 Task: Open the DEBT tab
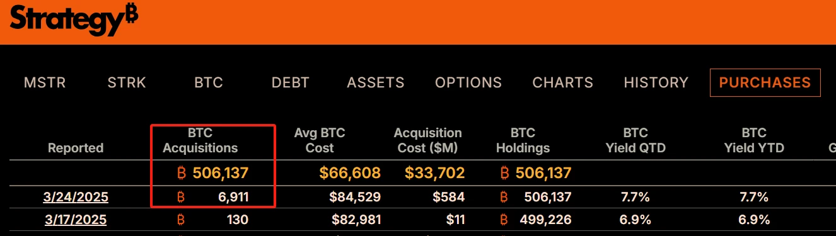tap(291, 82)
